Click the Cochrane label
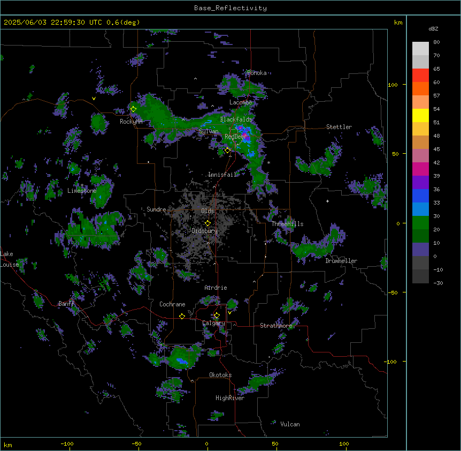Screen dimensions: 461x451 click(x=172, y=304)
